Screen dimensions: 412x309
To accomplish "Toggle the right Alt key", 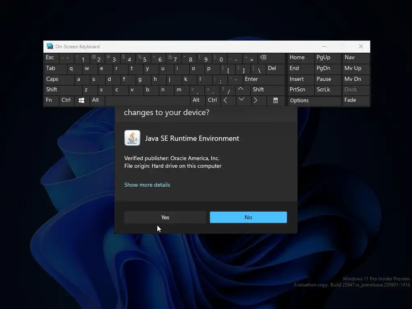I will tap(198, 101).
